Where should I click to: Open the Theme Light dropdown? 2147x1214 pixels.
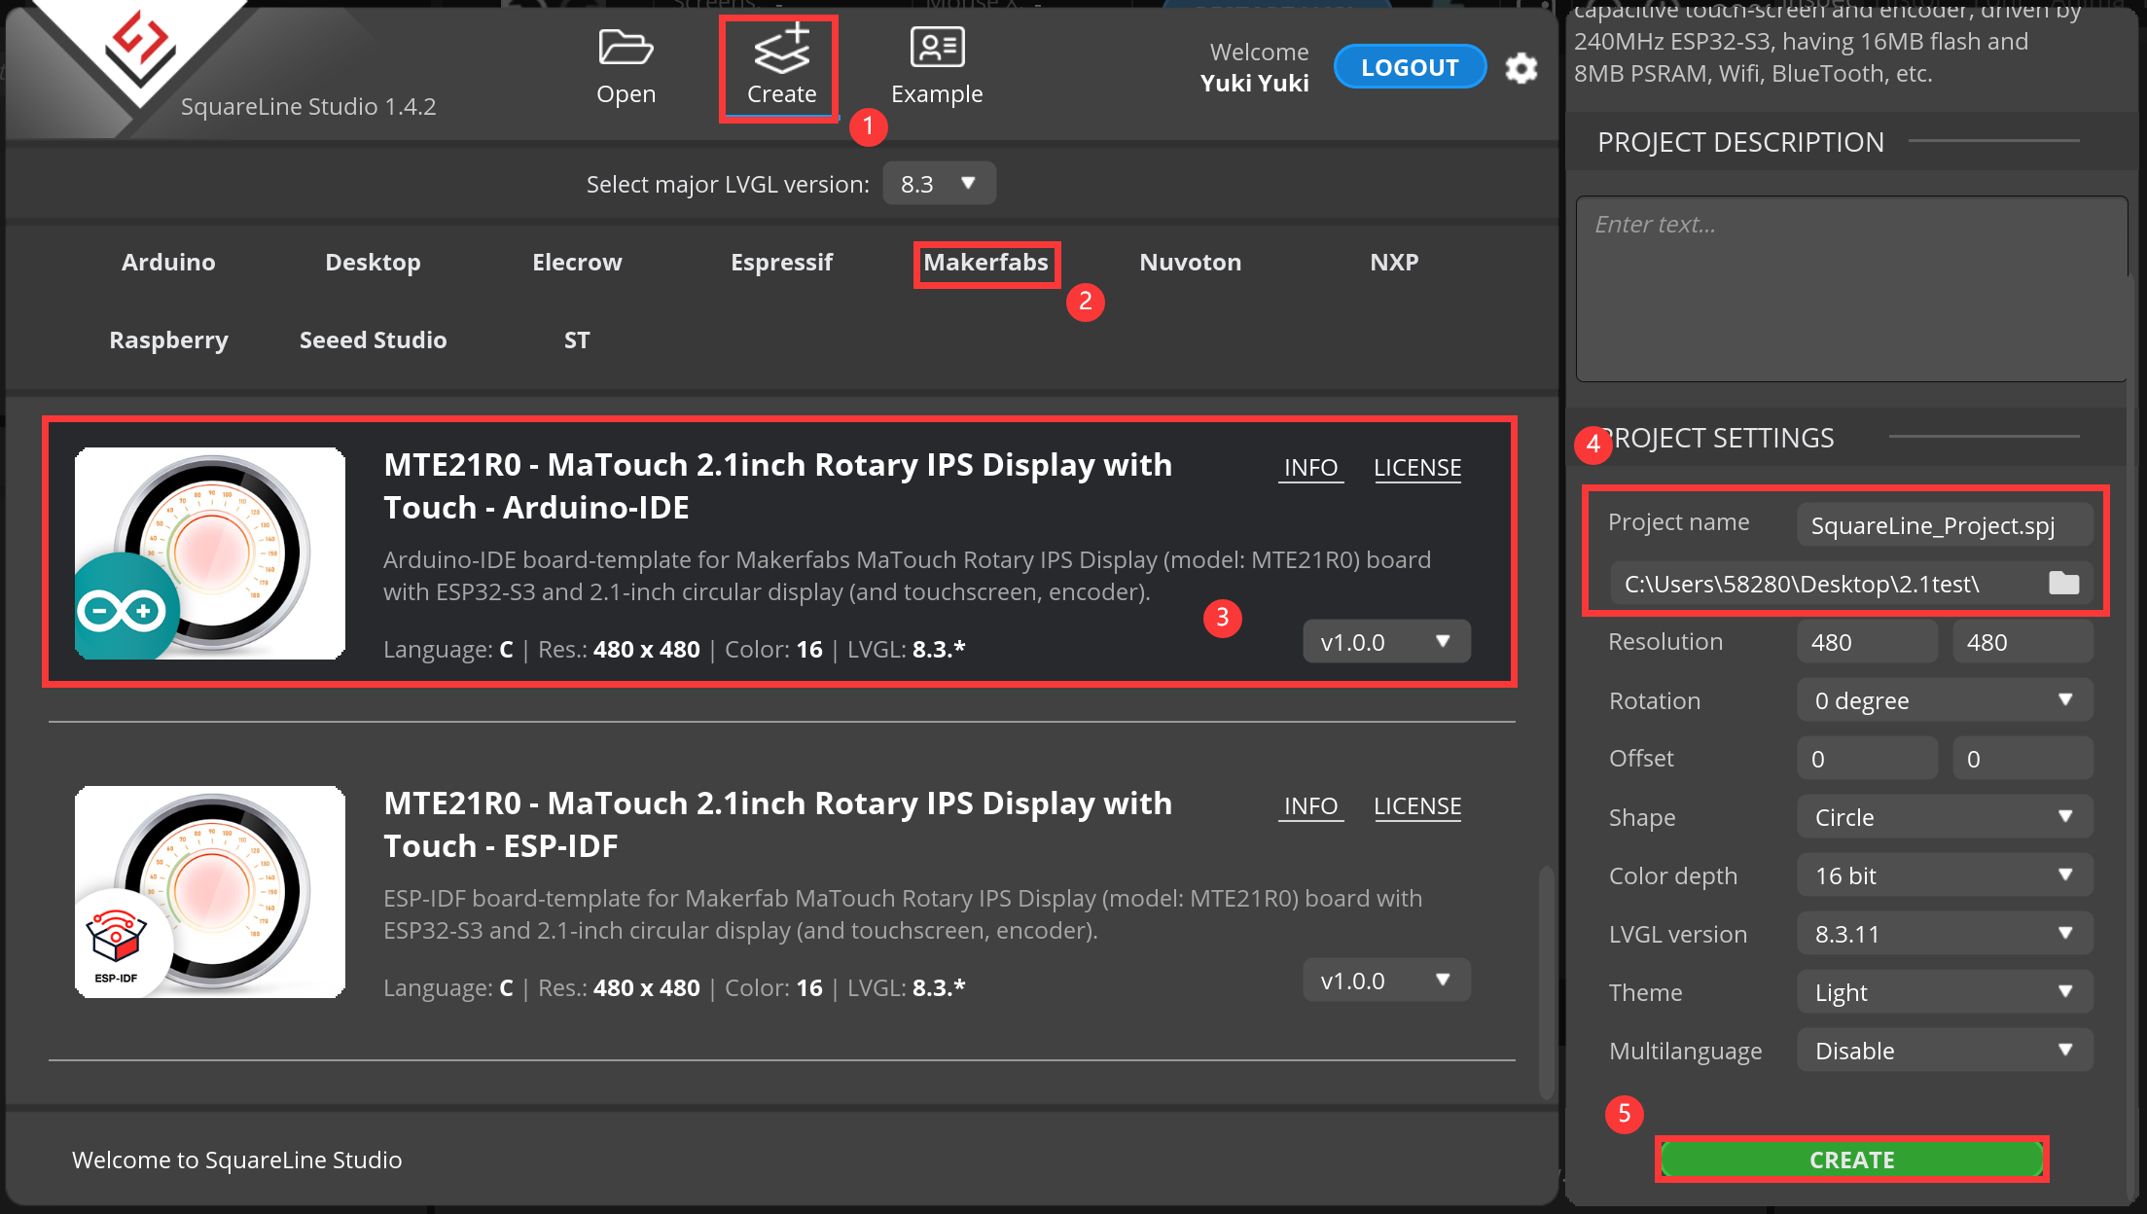point(1945,992)
